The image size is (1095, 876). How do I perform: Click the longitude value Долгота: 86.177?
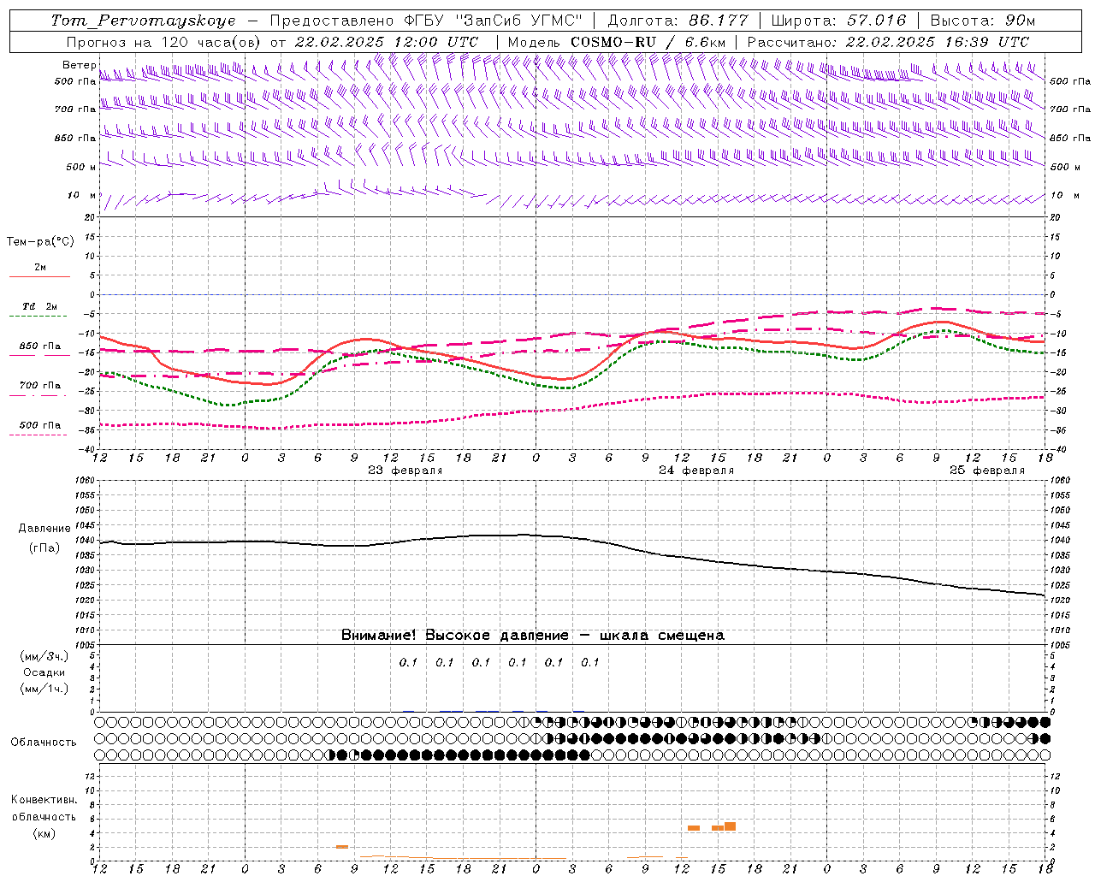[x=678, y=21]
